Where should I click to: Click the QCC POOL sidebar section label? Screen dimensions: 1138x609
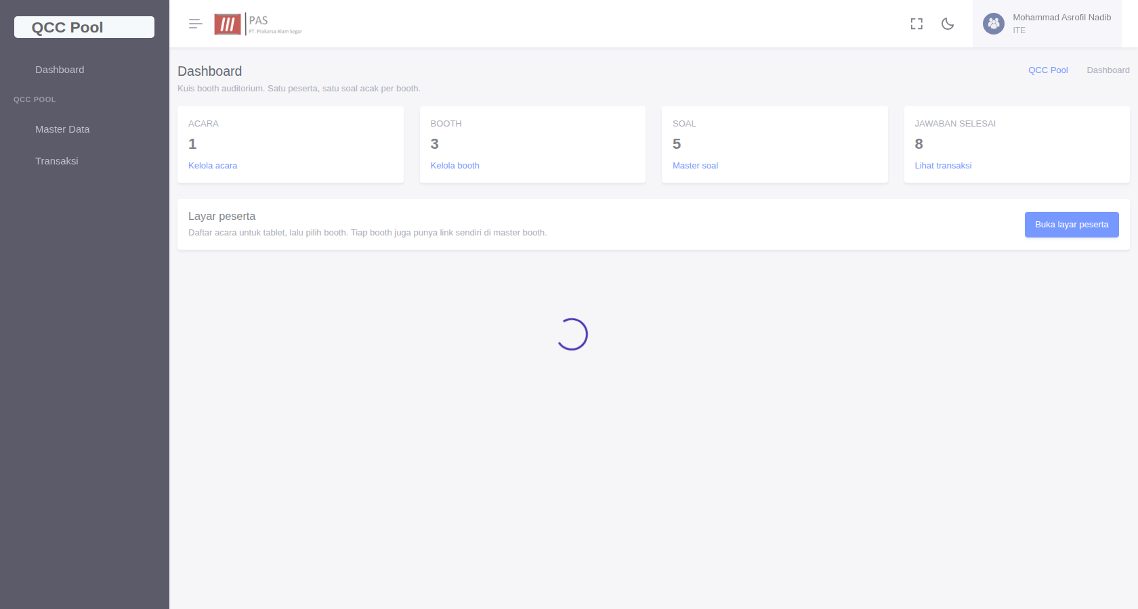[x=35, y=99]
